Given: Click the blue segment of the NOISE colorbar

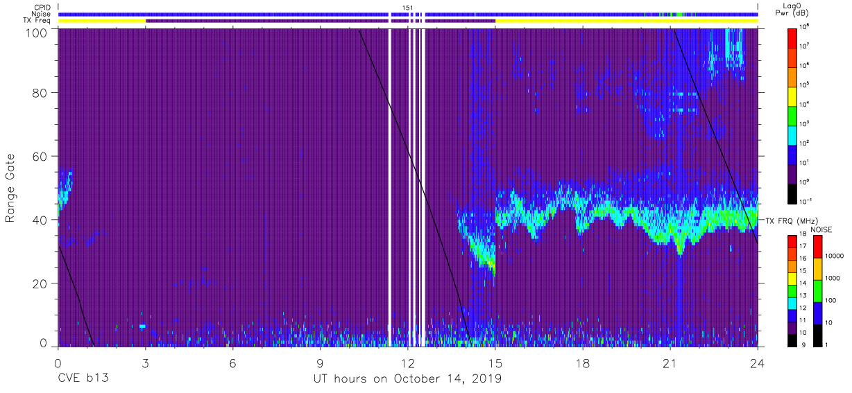Looking at the screenshot, I should point(817,313).
